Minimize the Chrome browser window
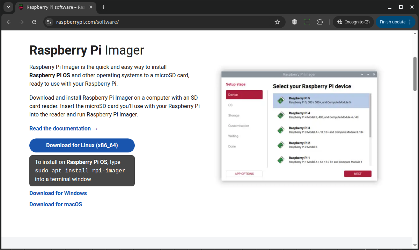 [390, 7]
